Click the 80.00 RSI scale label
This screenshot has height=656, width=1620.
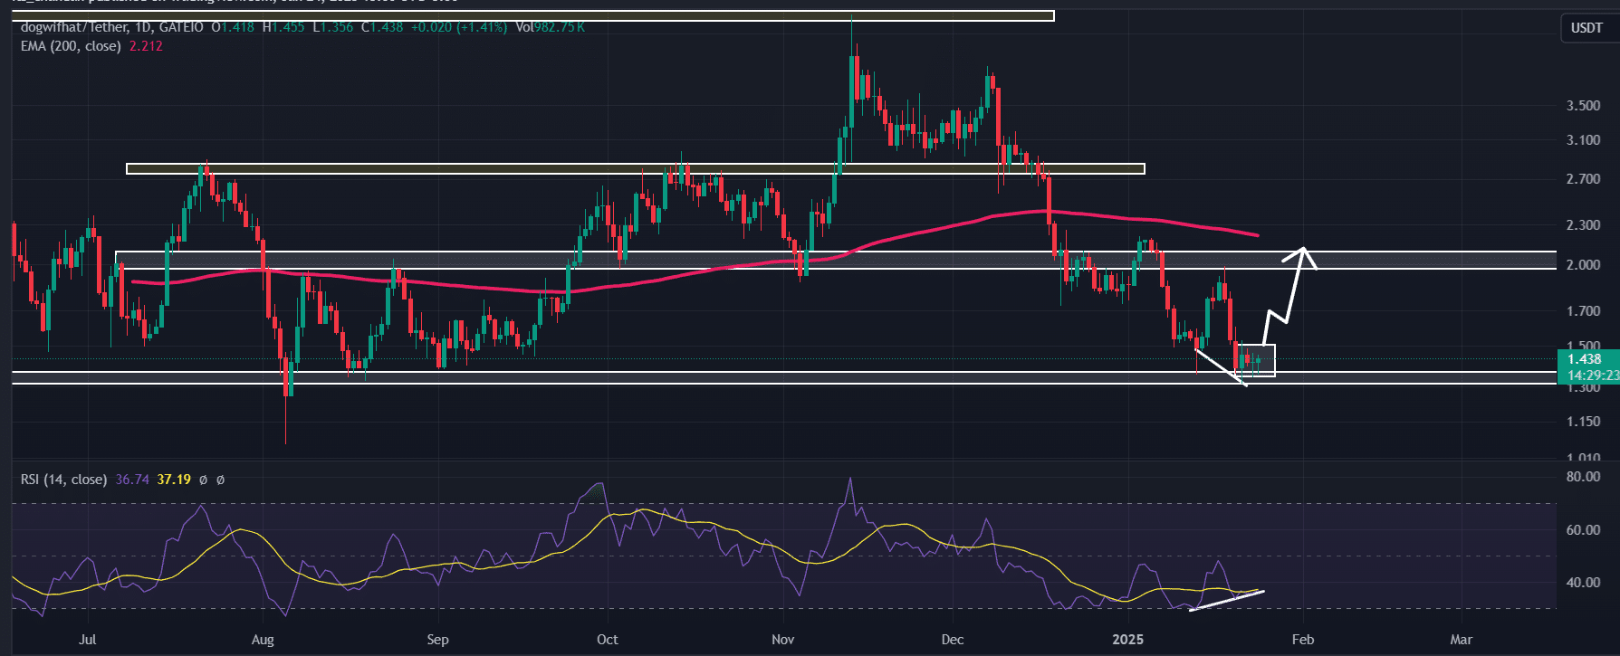[x=1583, y=477]
